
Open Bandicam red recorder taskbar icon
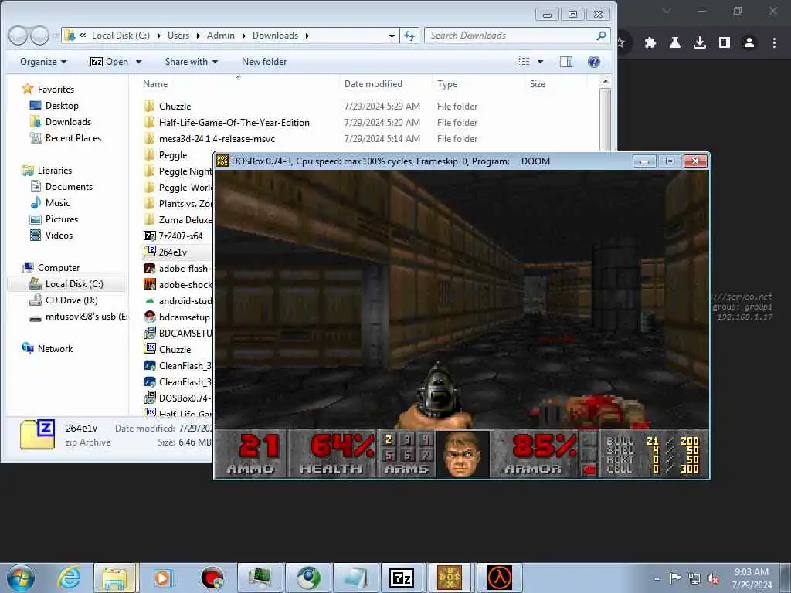coord(212,578)
